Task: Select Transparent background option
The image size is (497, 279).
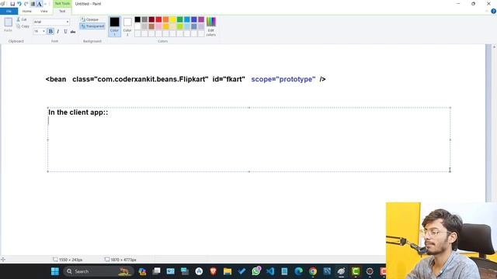Action: point(92,26)
